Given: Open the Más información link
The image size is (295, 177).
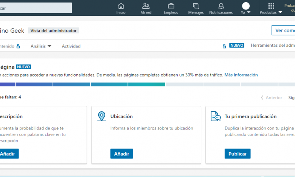Looking at the screenshot, I should [x=241, y=75].
